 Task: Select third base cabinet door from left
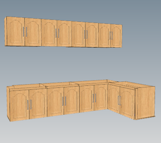click(56, 102)
